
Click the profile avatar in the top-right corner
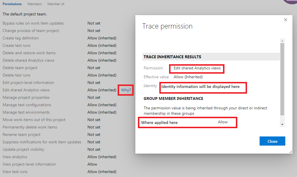point(291,2)
